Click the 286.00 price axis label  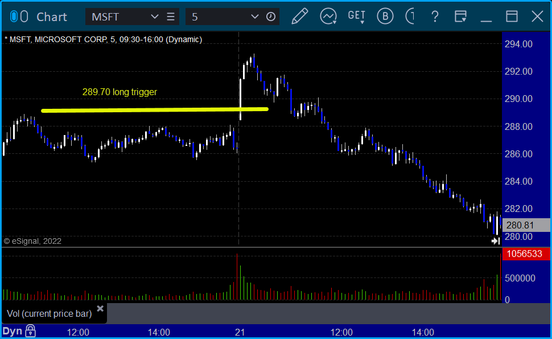518,154
